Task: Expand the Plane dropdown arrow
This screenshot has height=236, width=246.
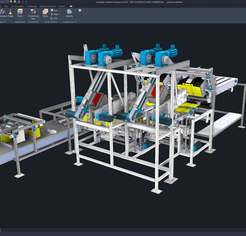Action: coord(45,18)
